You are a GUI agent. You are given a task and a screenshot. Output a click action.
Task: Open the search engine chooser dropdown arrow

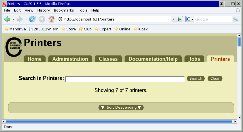tap(192, 19)
